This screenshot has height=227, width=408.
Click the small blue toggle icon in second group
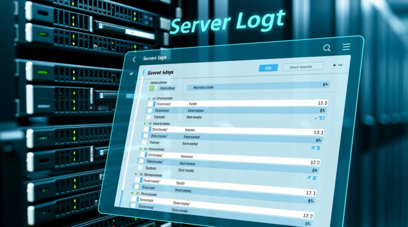pyautogui.click(x=316, y=148)
